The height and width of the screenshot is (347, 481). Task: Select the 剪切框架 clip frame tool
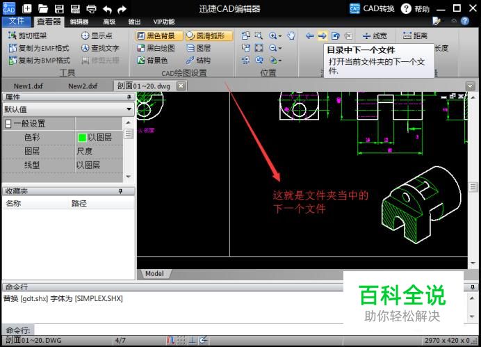point(28,35)
